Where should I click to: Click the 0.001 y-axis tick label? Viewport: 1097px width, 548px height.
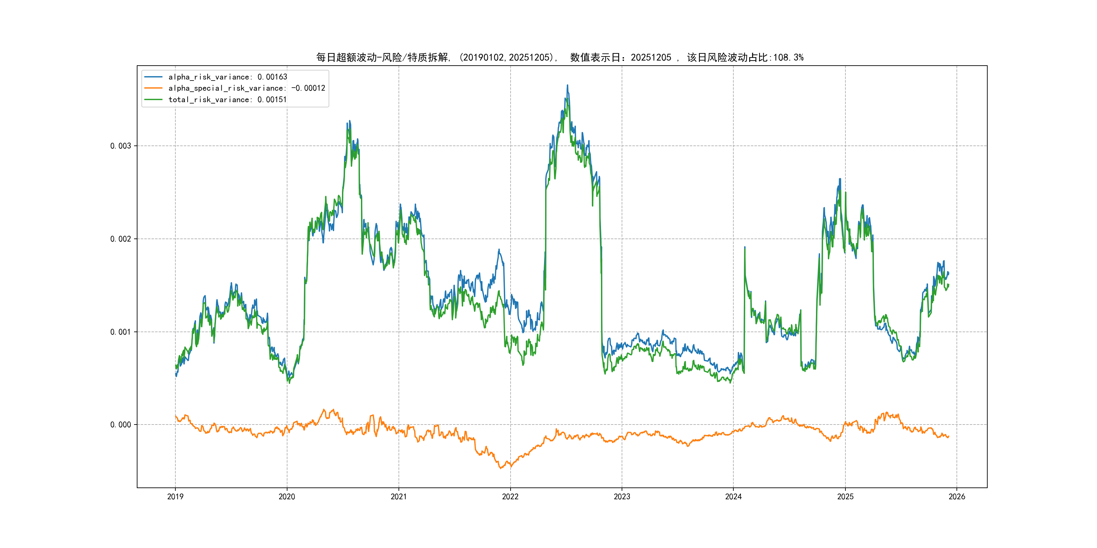coord(121,332)
